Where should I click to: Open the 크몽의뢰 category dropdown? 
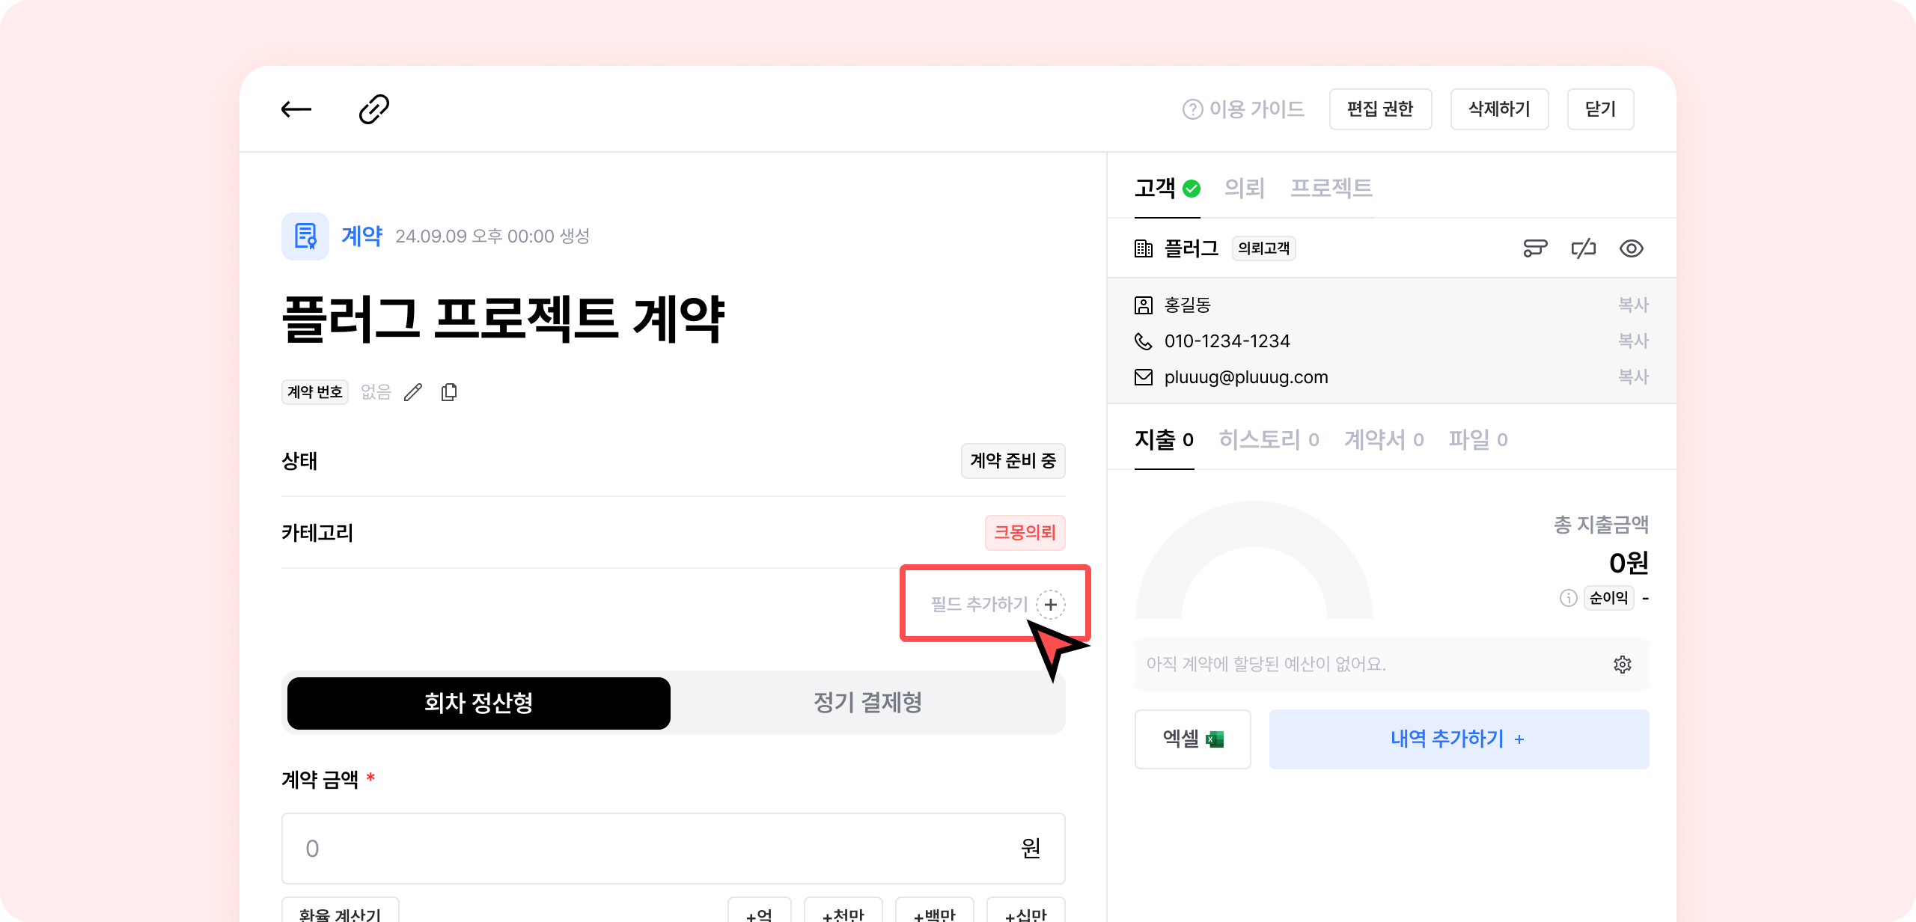tap(1025, 533)
